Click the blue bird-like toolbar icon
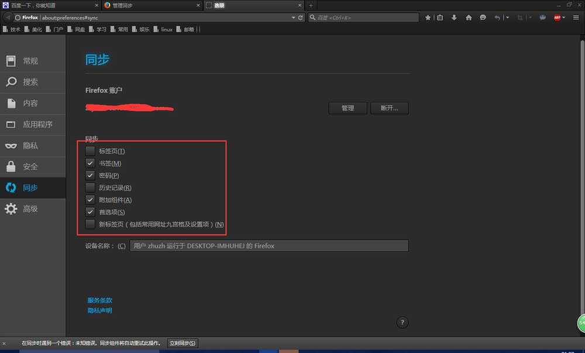The image size is (585, 353). click(543, 18)
